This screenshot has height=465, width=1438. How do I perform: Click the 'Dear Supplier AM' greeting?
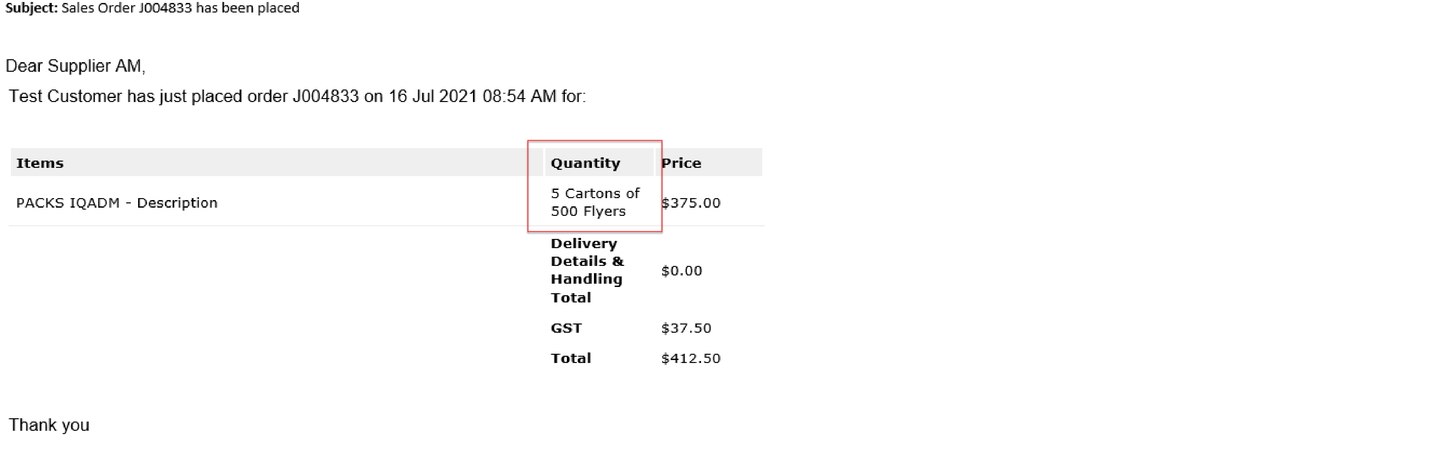(75, 66)
